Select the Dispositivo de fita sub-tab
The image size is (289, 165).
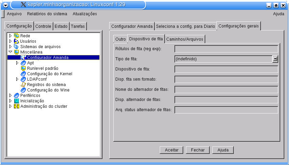click(x=146, y=39)
